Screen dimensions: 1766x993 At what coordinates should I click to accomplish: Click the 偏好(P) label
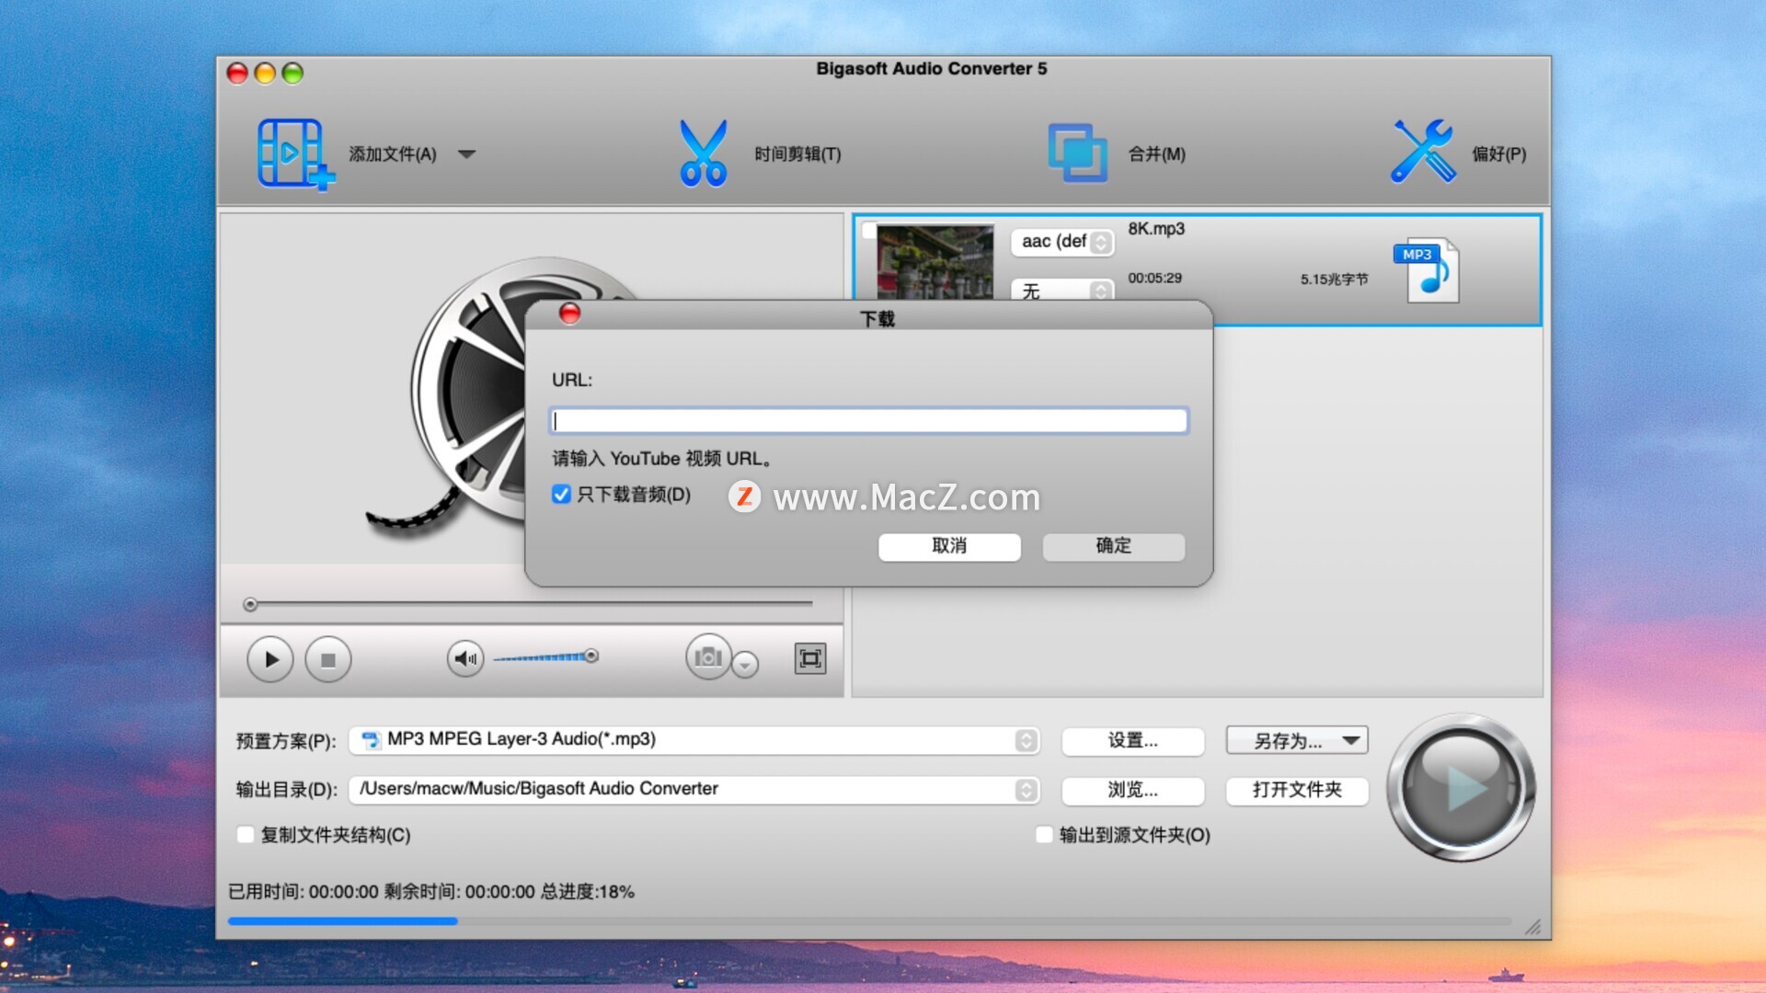1499,154
